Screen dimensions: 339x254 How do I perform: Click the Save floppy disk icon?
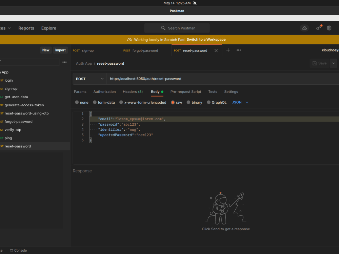tap(315, 63)
